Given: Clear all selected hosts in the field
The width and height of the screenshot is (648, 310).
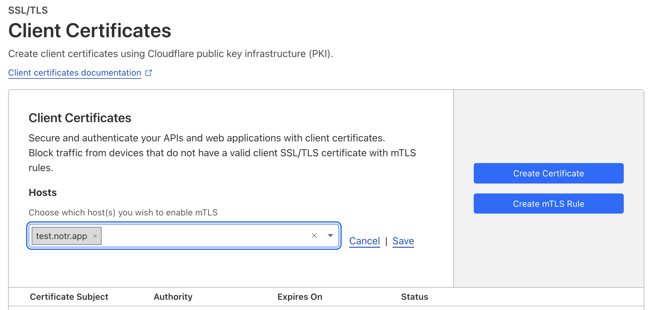Looking at the screenshot, I should [314, 236].
